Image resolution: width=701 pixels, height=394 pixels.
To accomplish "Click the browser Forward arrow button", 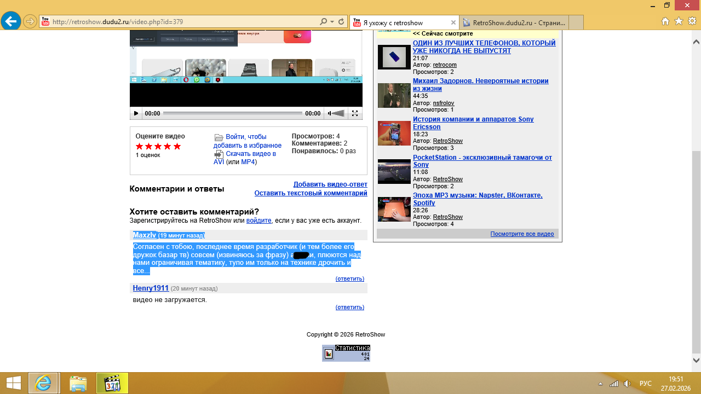I will (30, 22).
